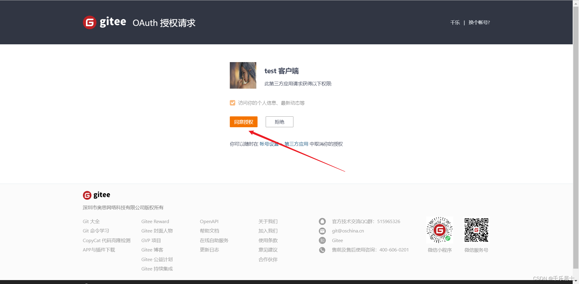This screenshot has height=284, width=579.
Task: Click the email envelope icon
Action: click(x=322, y=231)
